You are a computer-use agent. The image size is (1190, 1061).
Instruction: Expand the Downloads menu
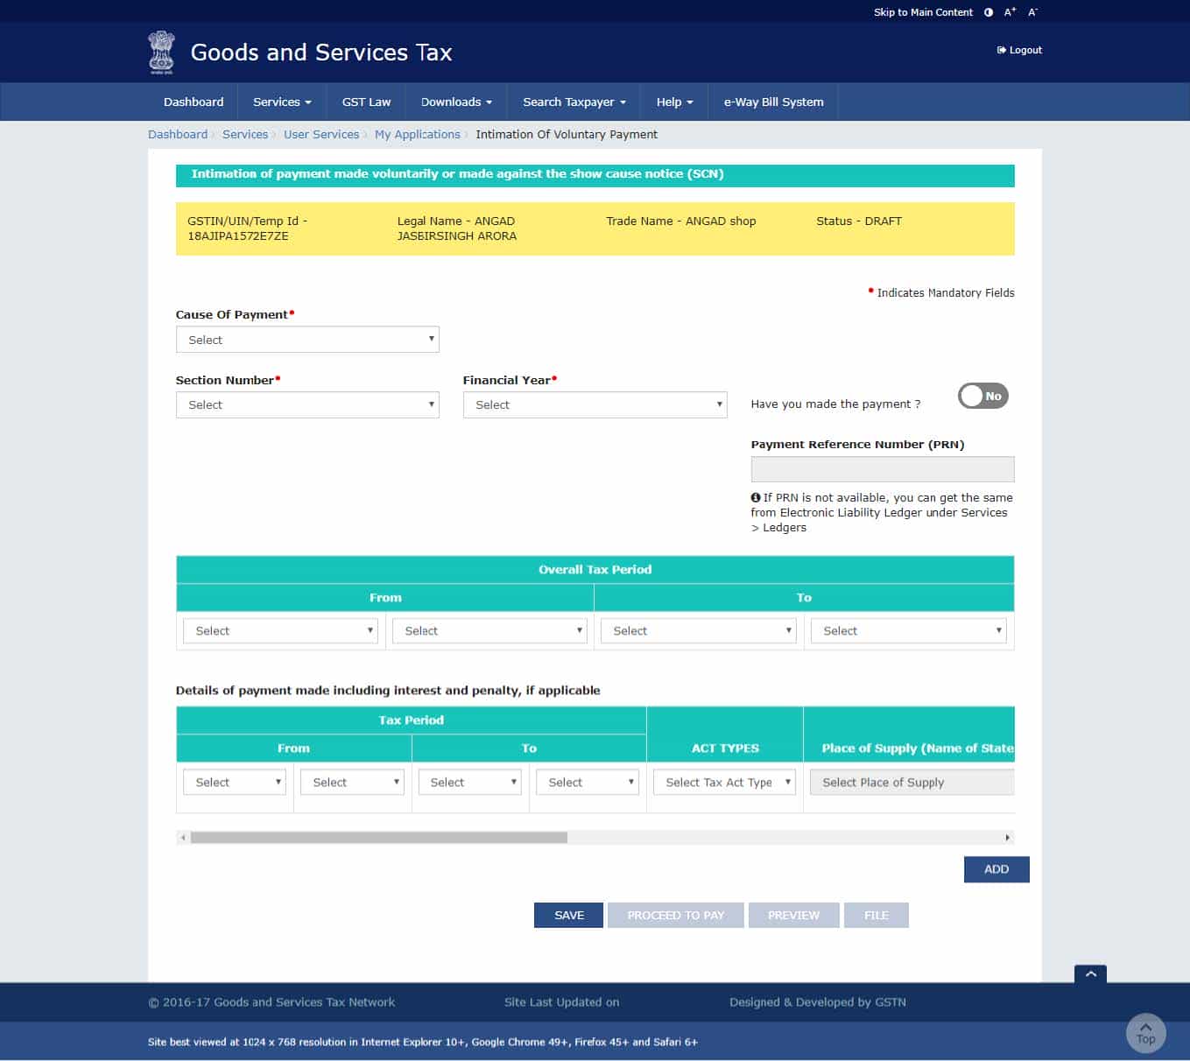pos(456,102)
